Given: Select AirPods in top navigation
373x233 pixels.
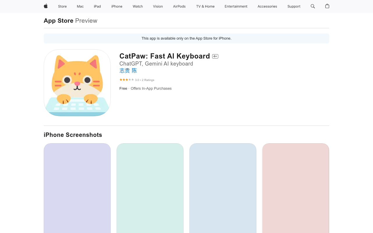Looking at the screenshot, I should (179, 6).
